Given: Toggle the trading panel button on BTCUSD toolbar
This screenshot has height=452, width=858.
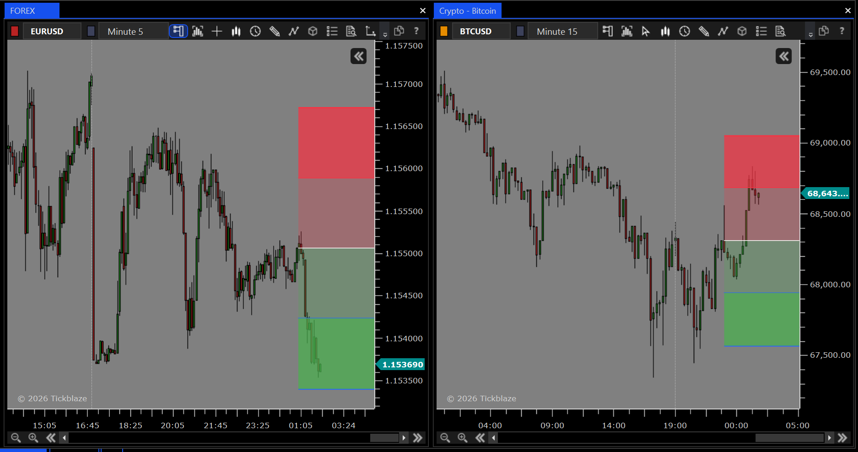Looking at the screenshot, I should pos(608,31).
